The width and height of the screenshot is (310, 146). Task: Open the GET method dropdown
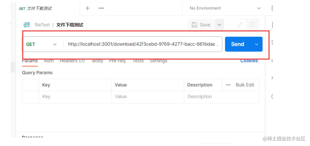tap(42, 44)
